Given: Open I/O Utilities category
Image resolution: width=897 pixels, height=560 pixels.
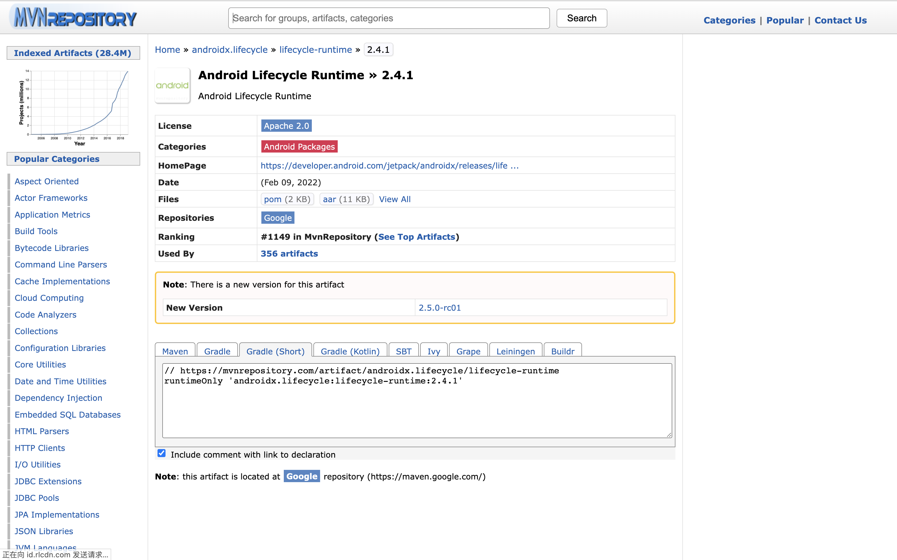Looking at the screenshot, I should point(37,465).
